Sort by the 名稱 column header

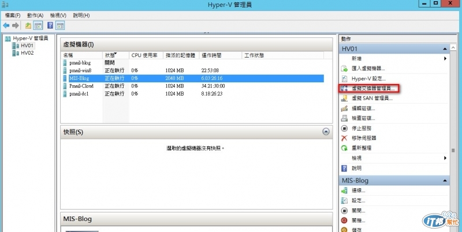coord(82,55)
